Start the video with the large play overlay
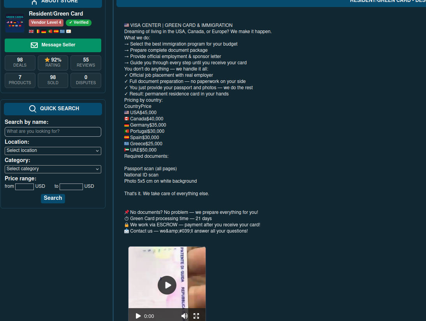 [x=167, y=285]
